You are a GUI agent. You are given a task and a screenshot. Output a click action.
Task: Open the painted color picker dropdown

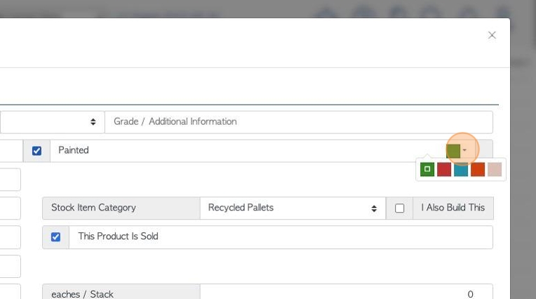tap(456, 150)
